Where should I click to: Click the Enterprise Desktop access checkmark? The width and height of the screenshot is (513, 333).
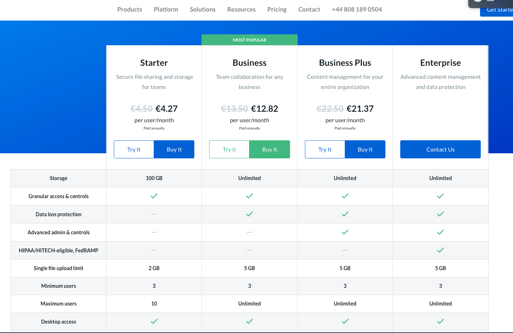coord(440,321)
